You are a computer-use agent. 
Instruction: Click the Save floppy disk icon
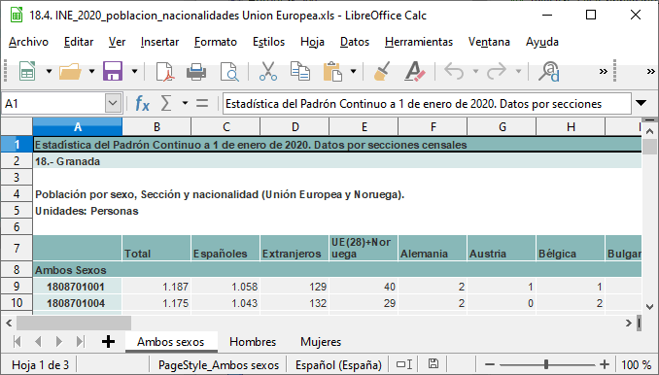(113, 71)
